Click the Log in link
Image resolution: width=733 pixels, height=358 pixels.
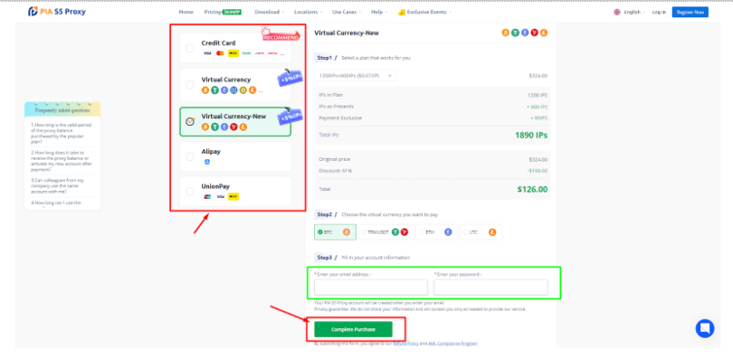pyautogui.click(x=659, y=12)
